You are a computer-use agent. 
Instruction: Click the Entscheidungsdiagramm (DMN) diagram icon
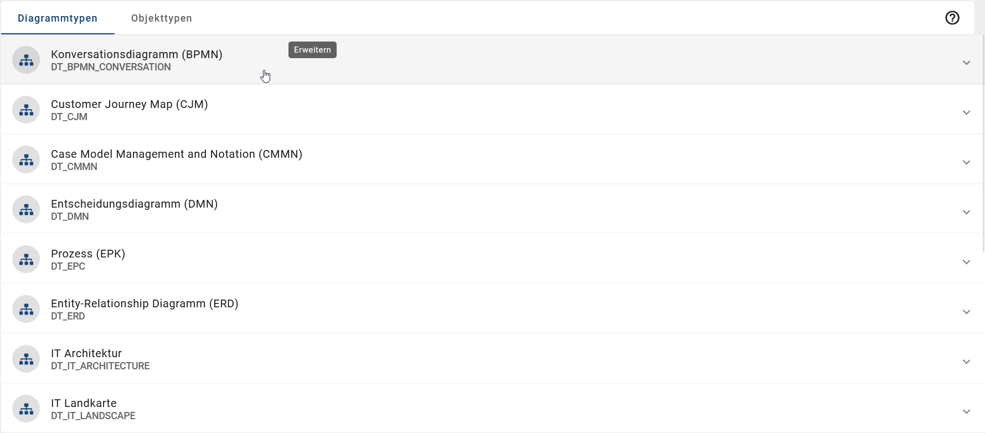point(26,209)
